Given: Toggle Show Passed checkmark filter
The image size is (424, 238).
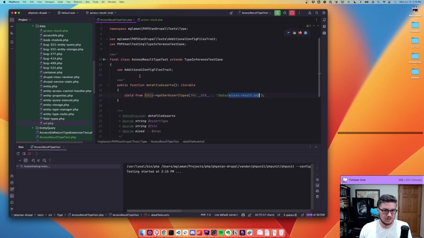Looking at the screenshot, I should pos(20,160).
